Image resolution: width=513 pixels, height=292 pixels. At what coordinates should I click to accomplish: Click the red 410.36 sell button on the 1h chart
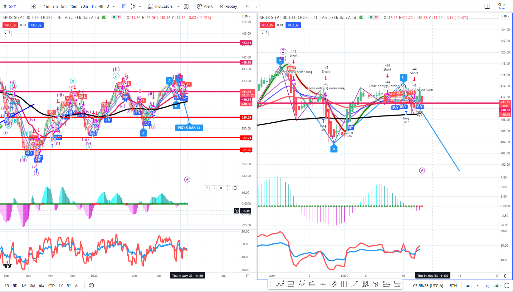pos(267,25)
